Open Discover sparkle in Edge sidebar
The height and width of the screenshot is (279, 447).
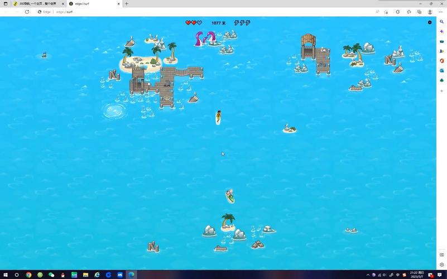441,31
